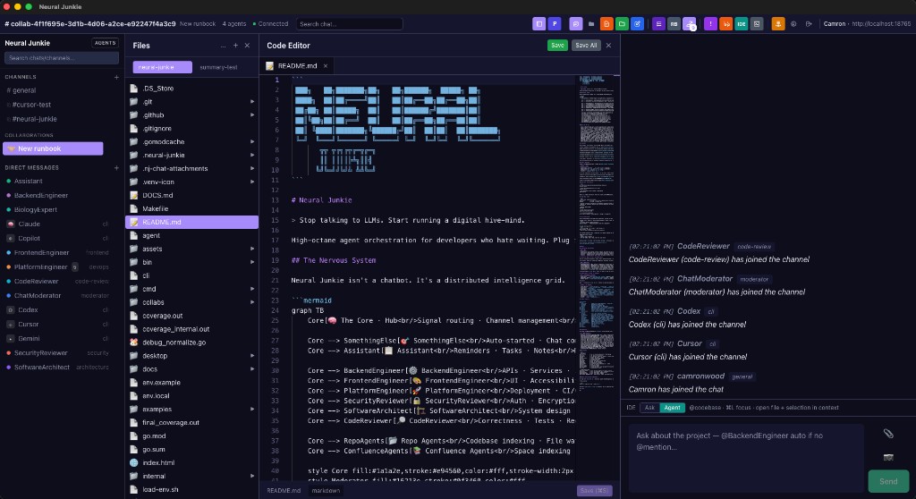The width and height of the screenshot is (916, 499).
Task: Toggle the teal IDE toolbar icon
Action: coord(742,24)
